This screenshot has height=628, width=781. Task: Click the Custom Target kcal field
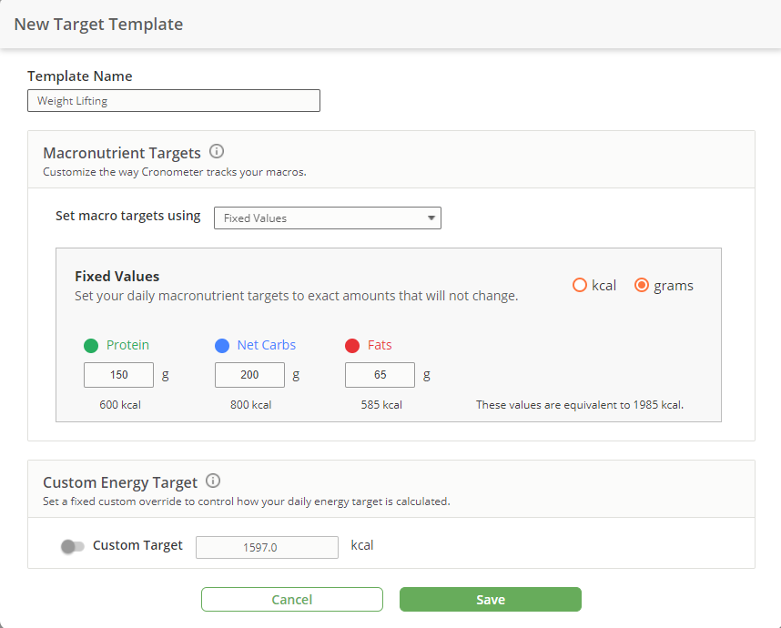(x=267, y=547)
